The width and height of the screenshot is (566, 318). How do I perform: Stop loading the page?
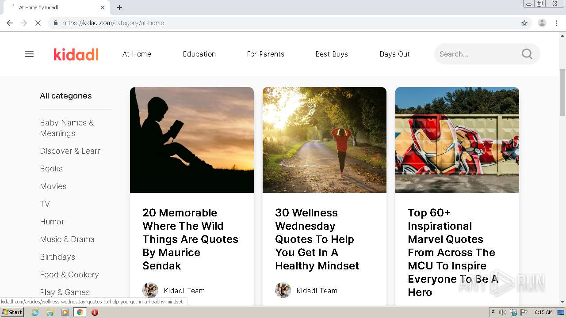(38, 23)
